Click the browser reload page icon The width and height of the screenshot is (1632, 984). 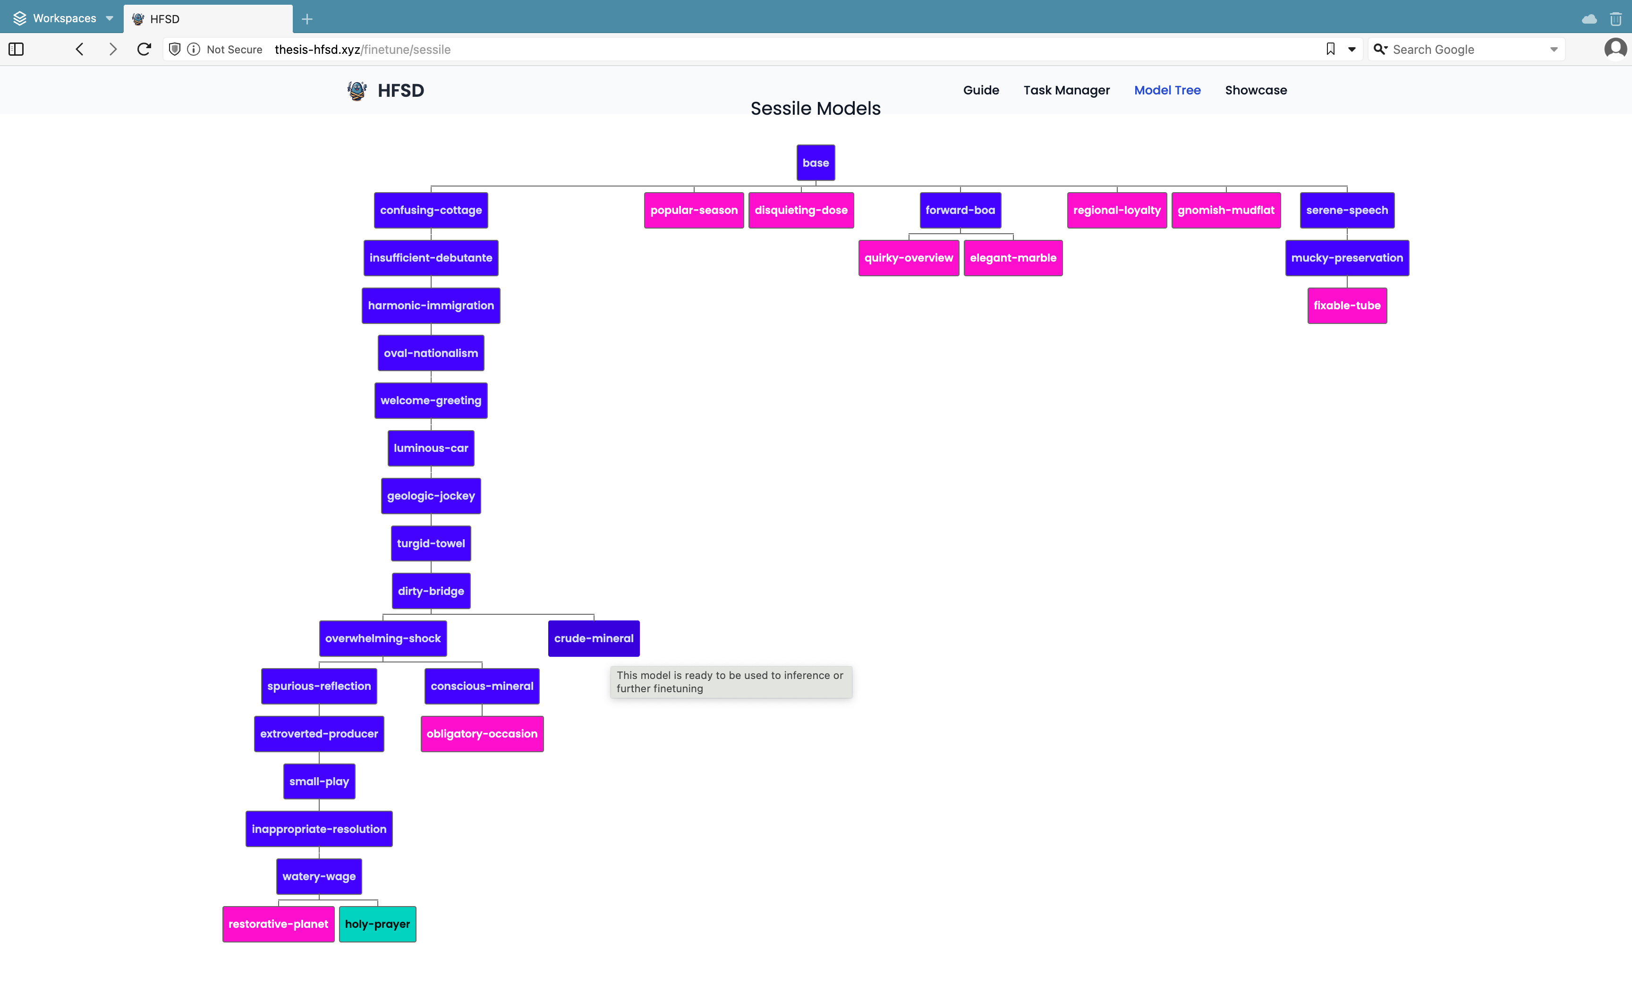point(144,49)
